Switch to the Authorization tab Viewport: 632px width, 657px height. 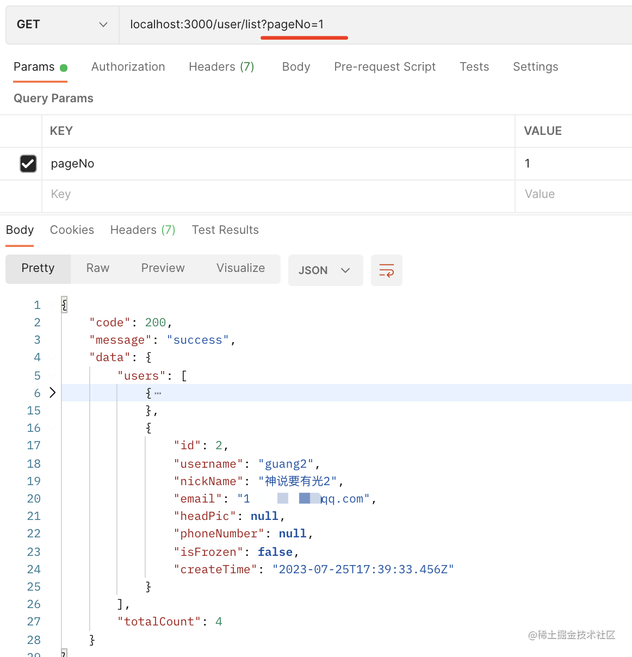(x=128, y=67)
